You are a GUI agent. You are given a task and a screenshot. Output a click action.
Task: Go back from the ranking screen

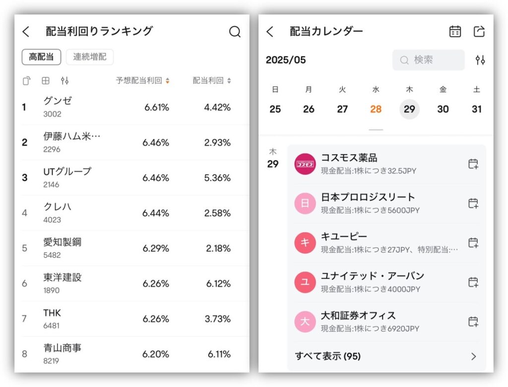(x=26, y=32)
